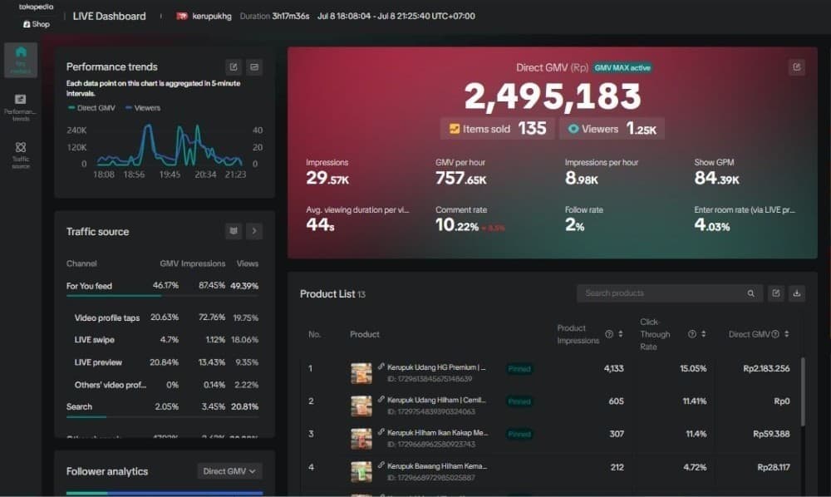Select the LIVE swipe channel row
This screenshot has height=497, width=831.
[162, 340]
